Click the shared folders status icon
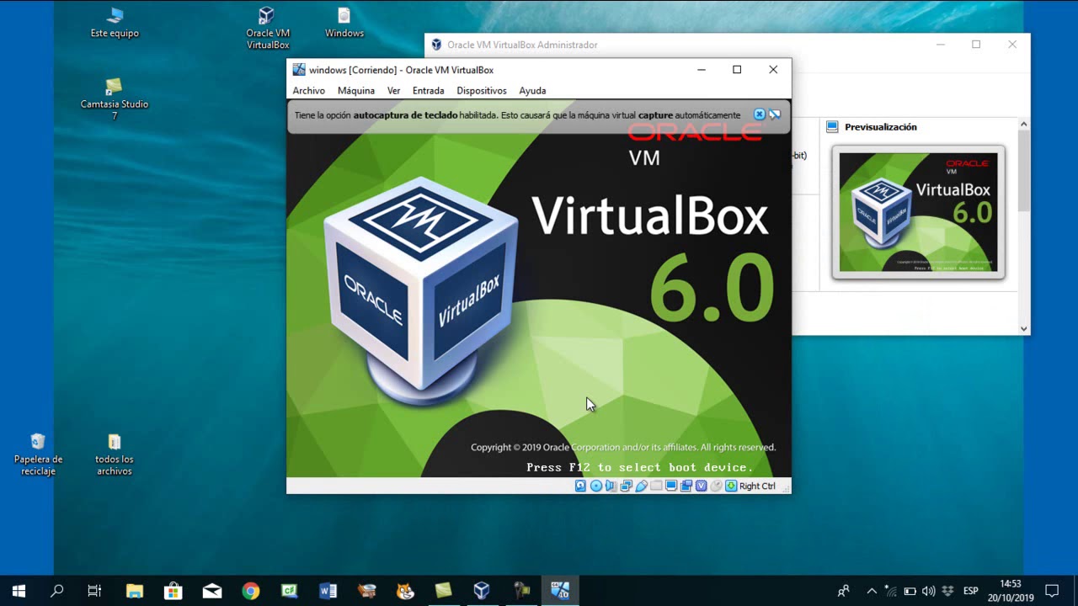Screen dimensions: 1078x606 pos(656,486)
